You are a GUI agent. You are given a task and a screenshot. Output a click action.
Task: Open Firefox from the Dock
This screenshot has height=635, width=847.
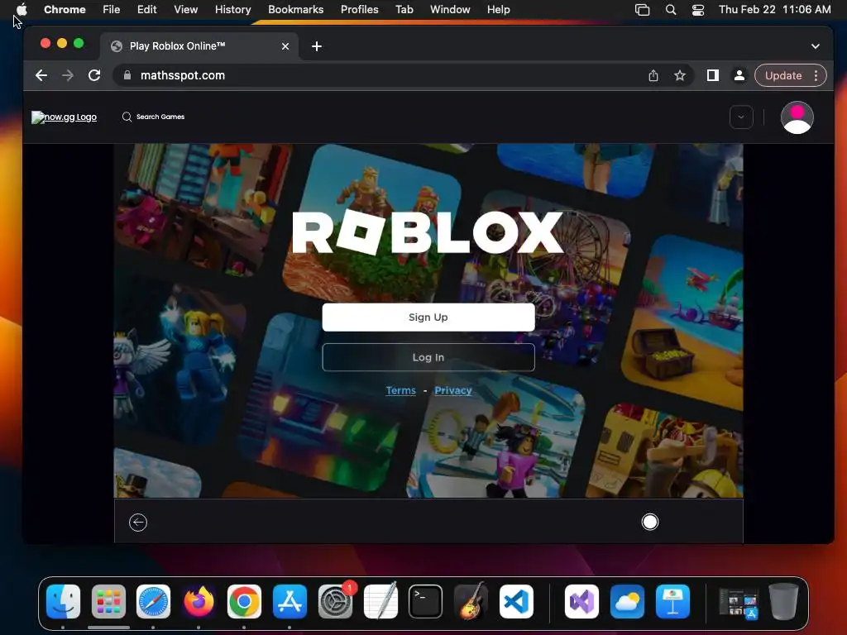199,602
